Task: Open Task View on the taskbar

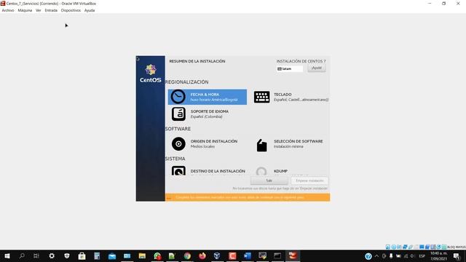Action: pyautogui.click(x=36, y=255)
